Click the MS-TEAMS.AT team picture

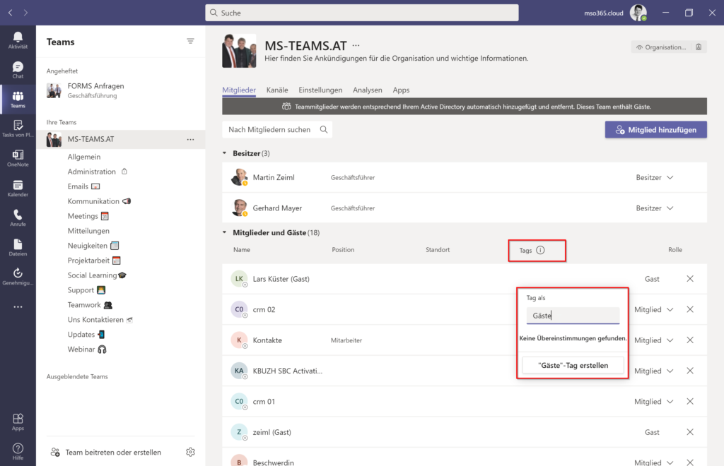[239, 51]
